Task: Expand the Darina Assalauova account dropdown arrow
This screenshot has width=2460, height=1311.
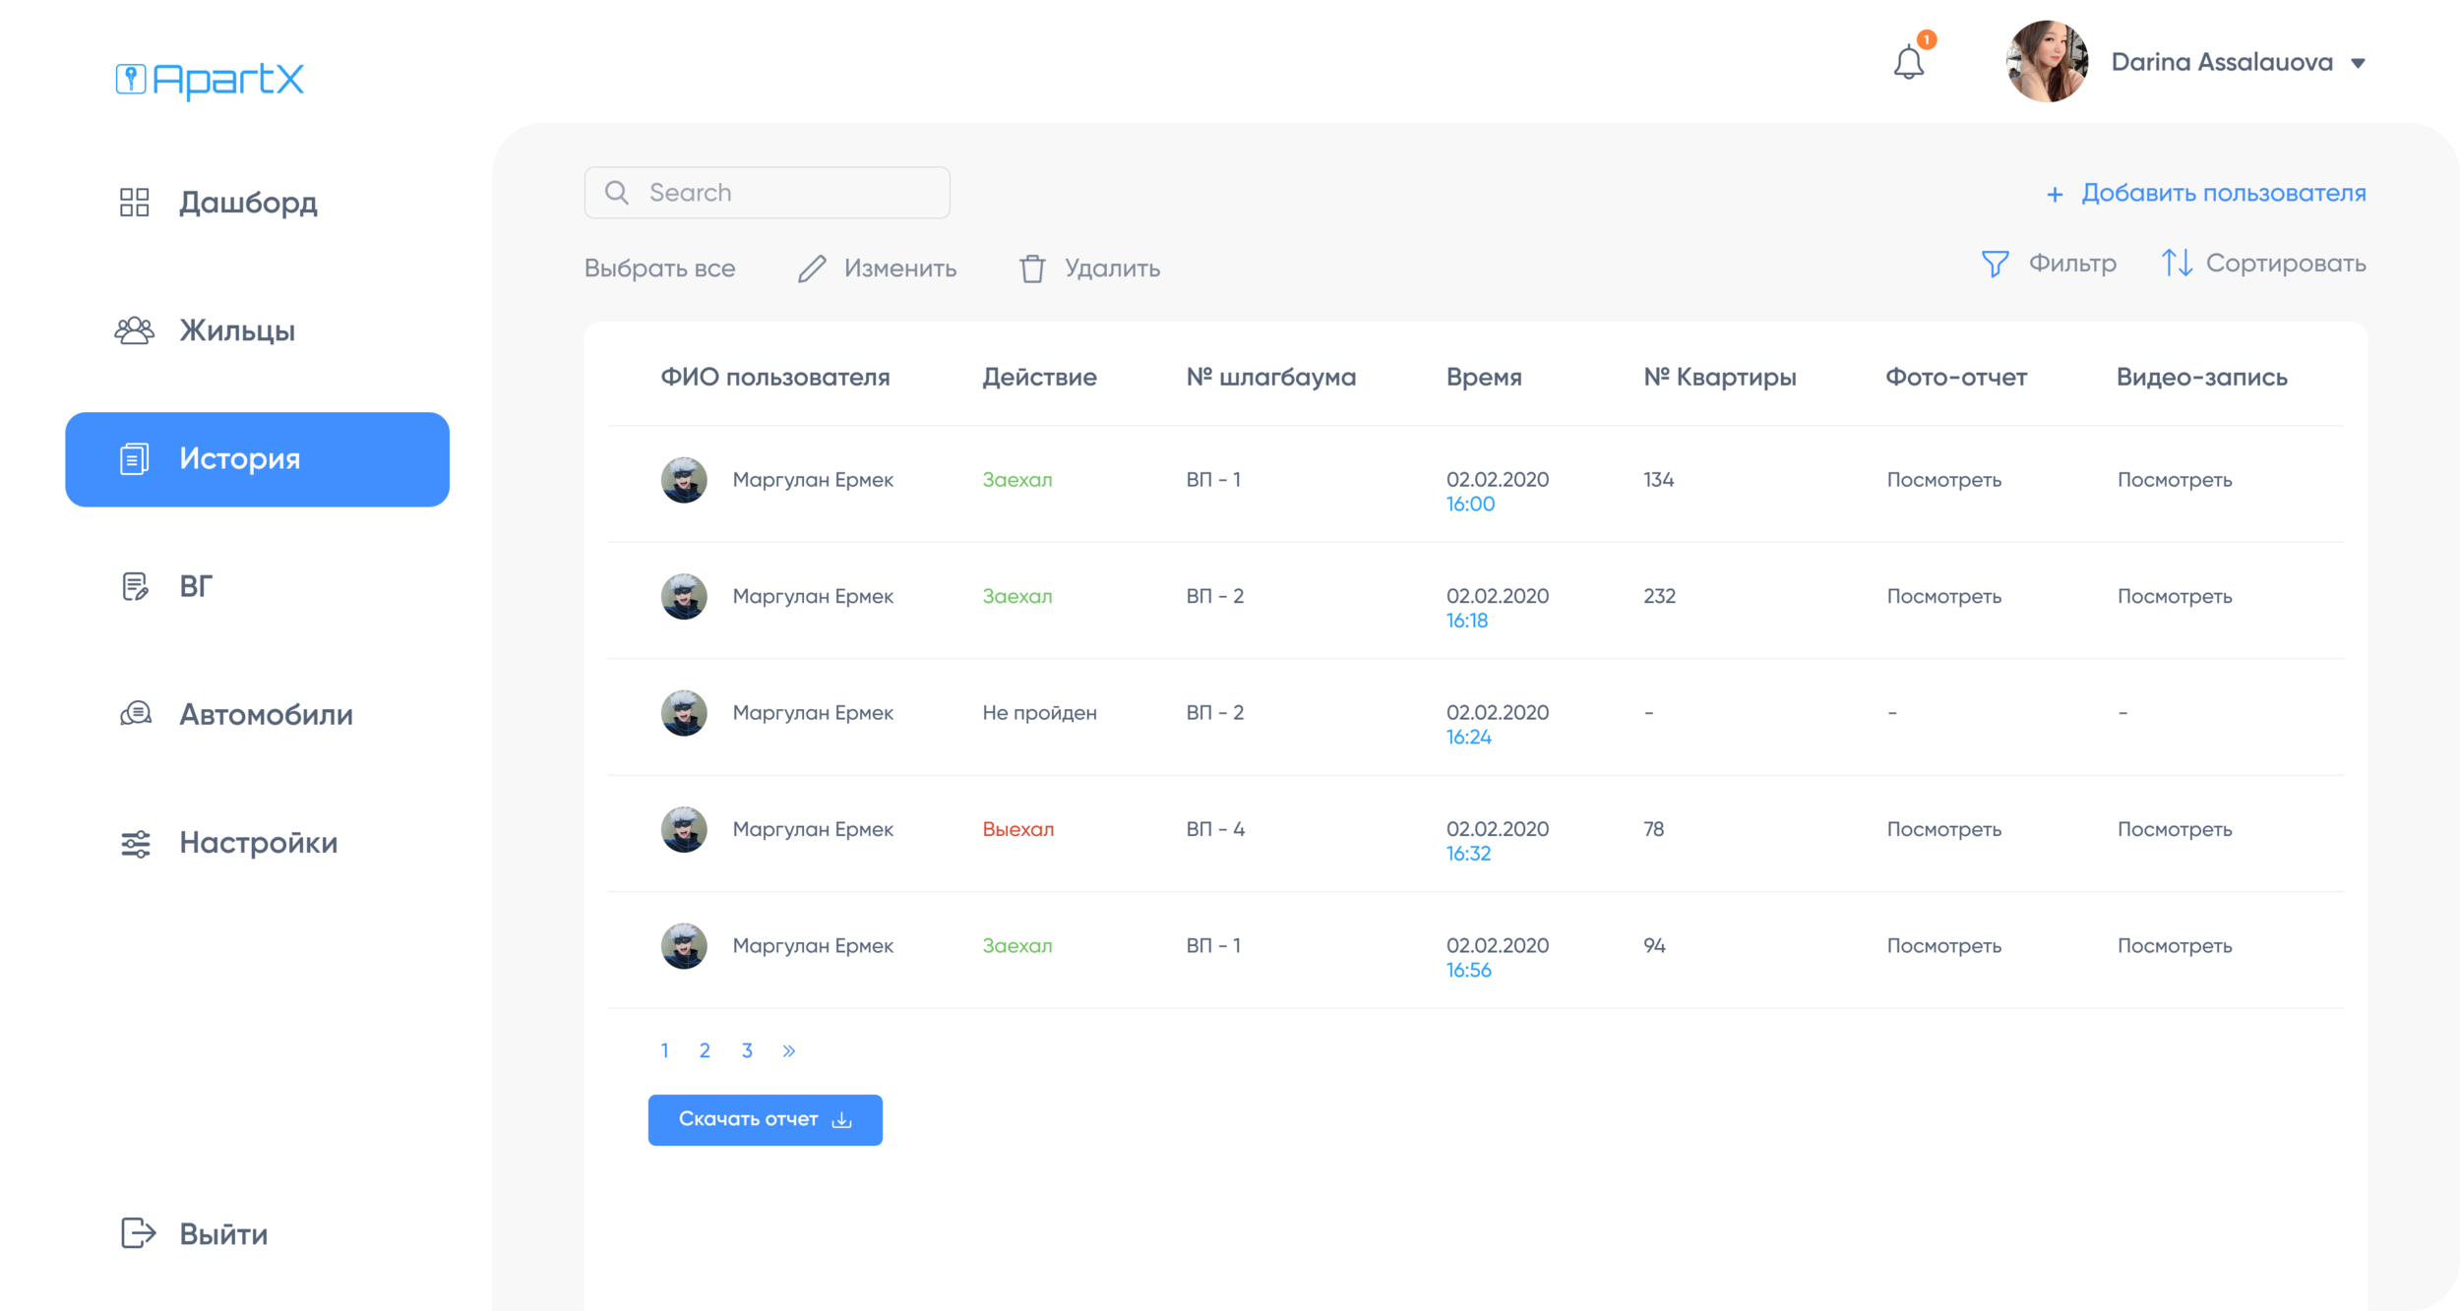Action: pyautogui.click(x=2358, y=64)
